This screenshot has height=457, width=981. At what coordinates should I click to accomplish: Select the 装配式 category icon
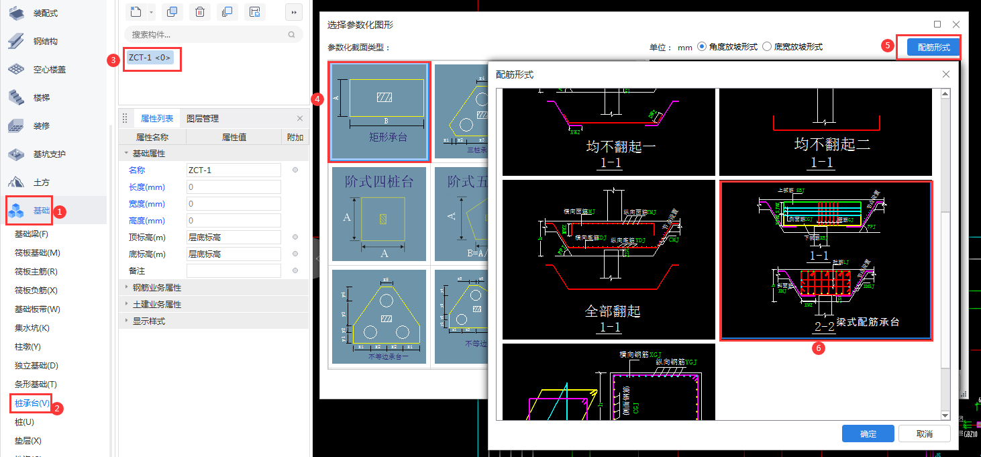click(17, 13)
